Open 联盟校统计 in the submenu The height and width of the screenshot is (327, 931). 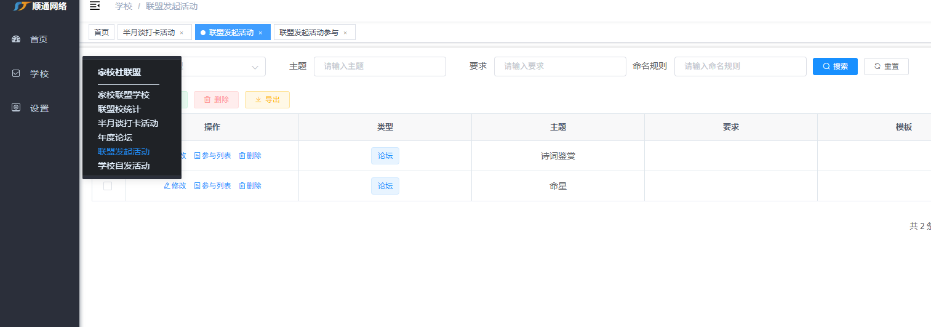(x=119, y=109)
